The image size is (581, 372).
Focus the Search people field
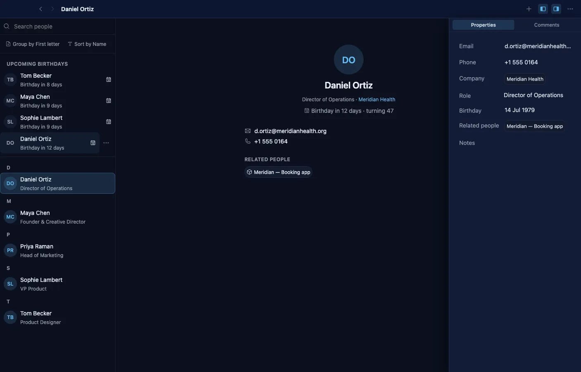tap(57, 26)
